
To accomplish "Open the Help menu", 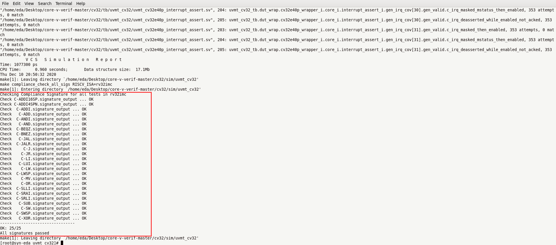I will [81, 3].
